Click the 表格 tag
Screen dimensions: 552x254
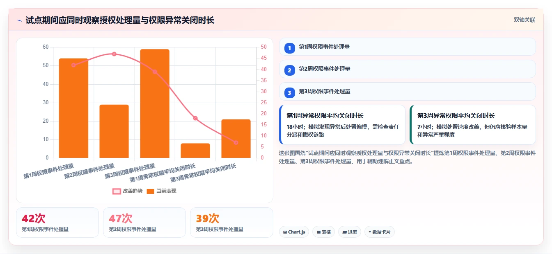tap(323, 232)
